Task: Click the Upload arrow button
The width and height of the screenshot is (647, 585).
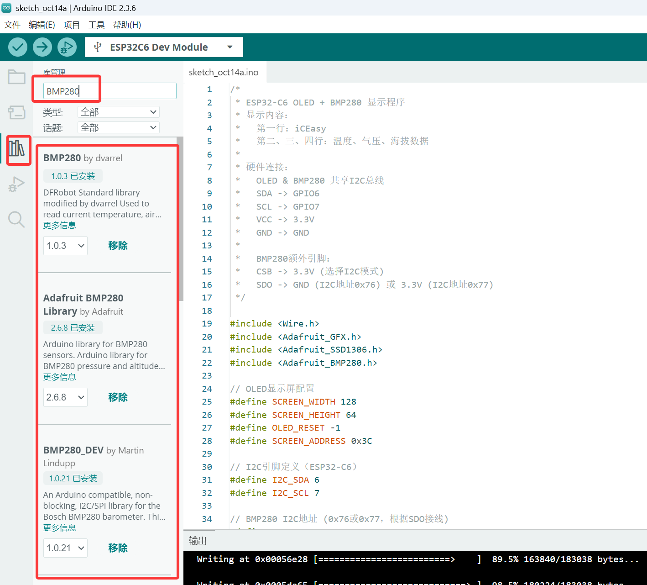Action: tap(42, 47)
